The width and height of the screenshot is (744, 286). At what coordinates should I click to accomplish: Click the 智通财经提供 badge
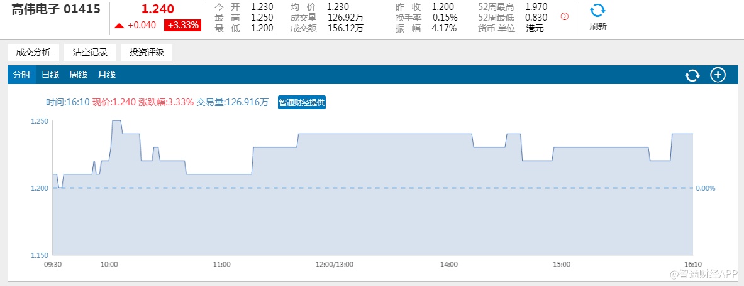302,102
